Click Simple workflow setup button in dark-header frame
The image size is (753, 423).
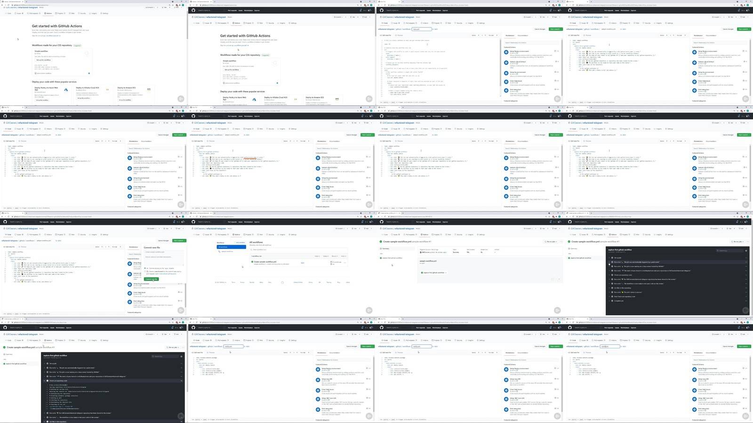[232, 70]
